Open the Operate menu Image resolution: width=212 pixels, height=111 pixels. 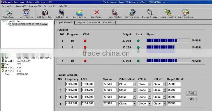tap(35, 6)
